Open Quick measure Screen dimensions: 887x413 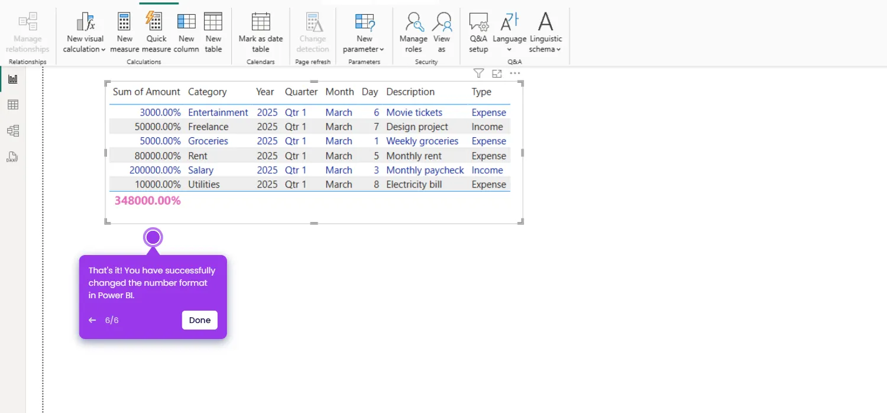click(157, 33)
